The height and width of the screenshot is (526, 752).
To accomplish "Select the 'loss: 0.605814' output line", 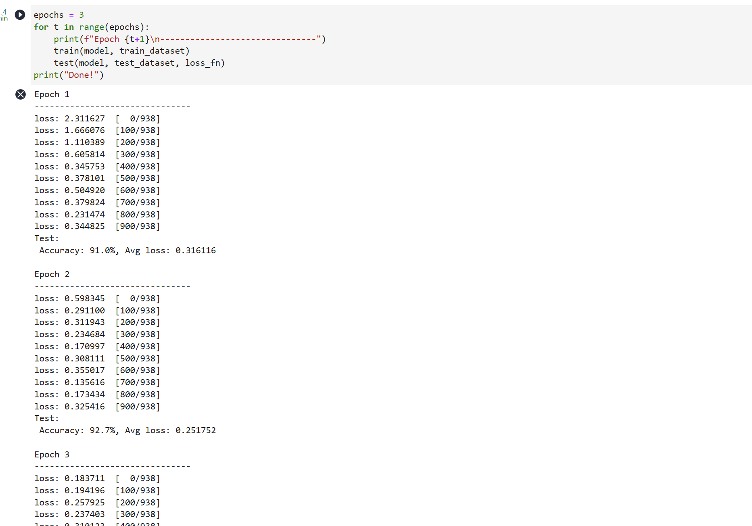I will [97, 154].
